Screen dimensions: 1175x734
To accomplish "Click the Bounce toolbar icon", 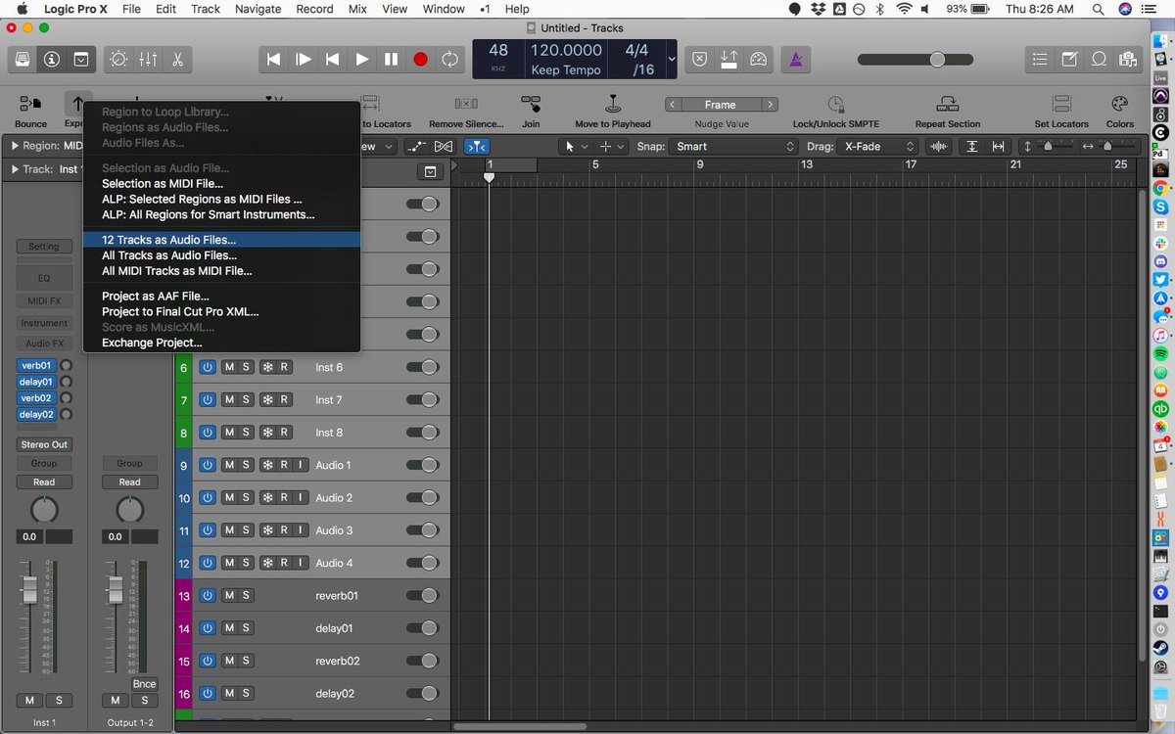I will tap(30, 104).
